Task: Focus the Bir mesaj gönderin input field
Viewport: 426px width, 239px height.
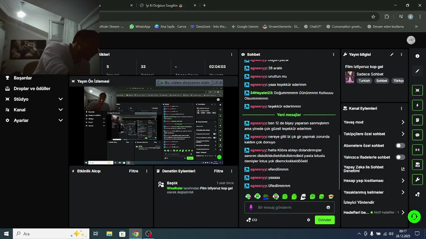Action: pos(290,207)
